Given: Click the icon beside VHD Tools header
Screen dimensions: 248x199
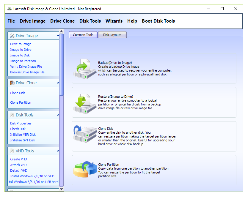Looking at the screenshot, I should tap(12, 151).
